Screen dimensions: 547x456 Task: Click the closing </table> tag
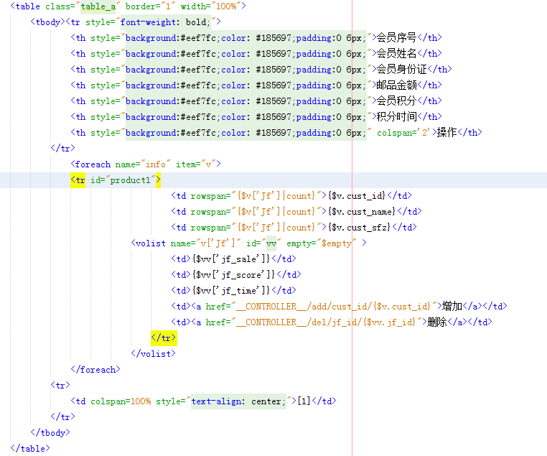pos(30,449)
